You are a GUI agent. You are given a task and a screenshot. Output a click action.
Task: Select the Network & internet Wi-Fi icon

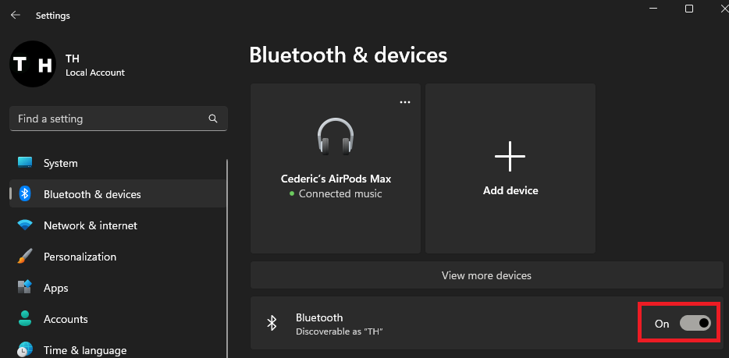pyautogui.click(x=25, y=225)
